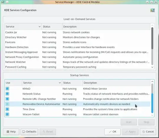Click Status header in Load-on-Demand table

52,27
